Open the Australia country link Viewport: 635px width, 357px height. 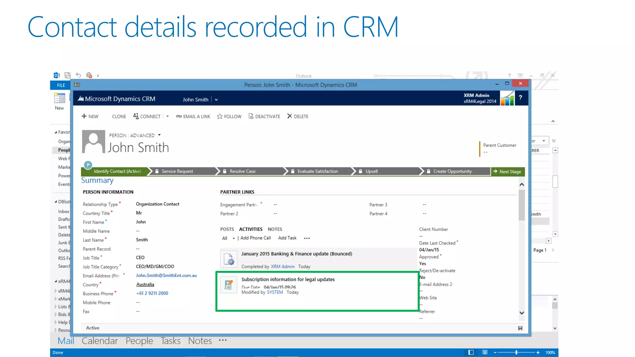point(145,284)
